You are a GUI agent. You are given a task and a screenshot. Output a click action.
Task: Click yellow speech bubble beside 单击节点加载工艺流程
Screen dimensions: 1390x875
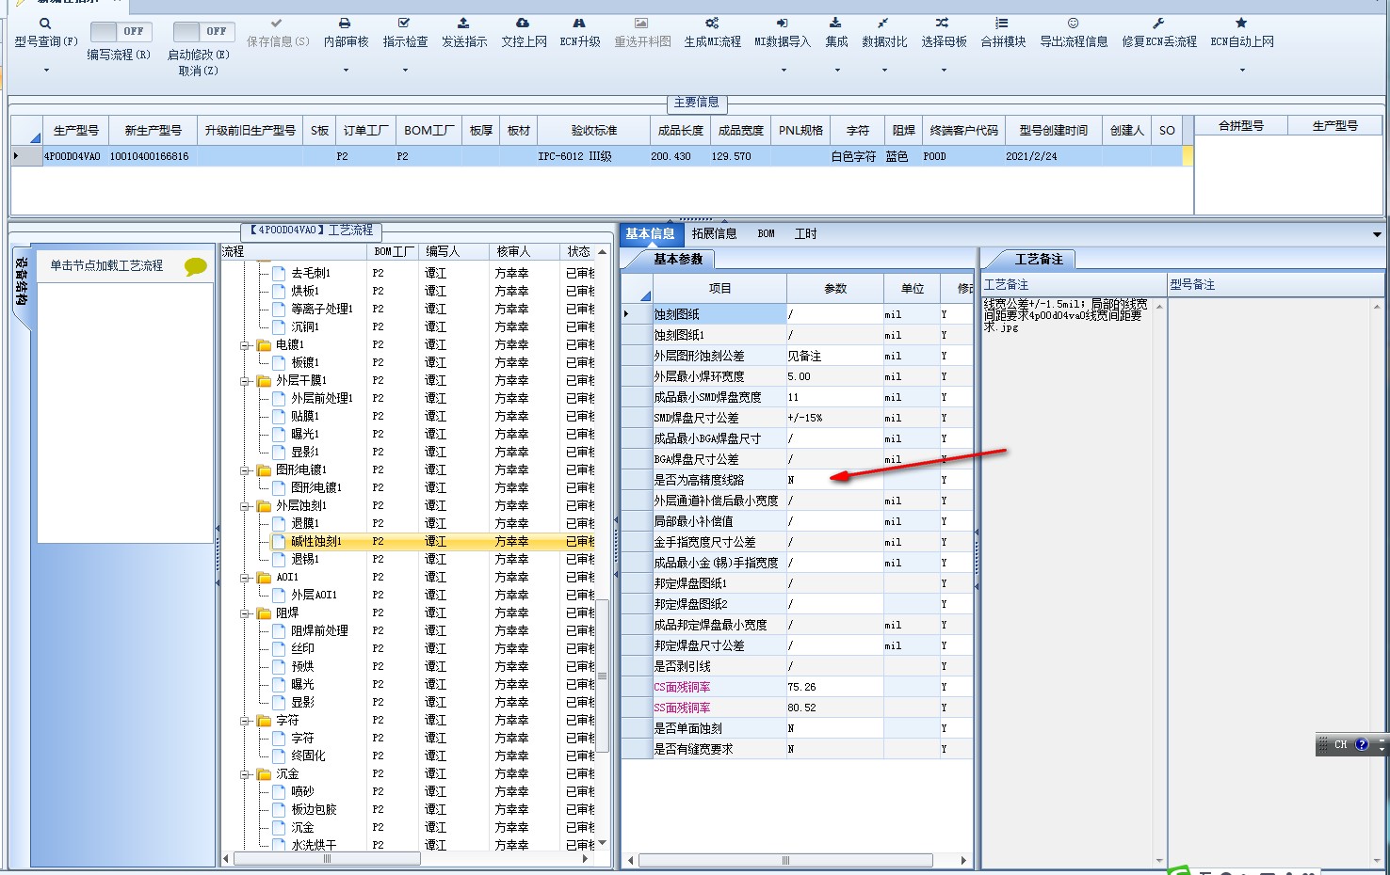[196, 266]
